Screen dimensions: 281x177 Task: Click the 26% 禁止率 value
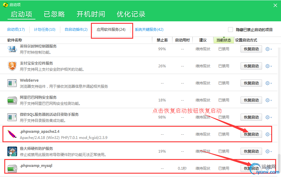coord(162,66)
